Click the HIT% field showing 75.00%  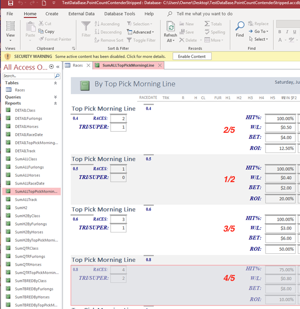tap(280, 270)
